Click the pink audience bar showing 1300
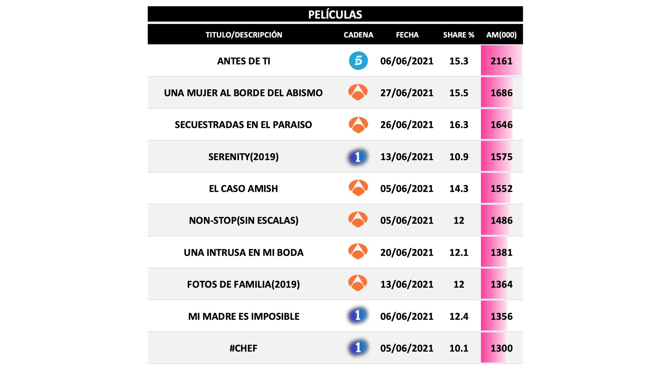This screenshot has height=368, width=670. (x=494, y=348)
